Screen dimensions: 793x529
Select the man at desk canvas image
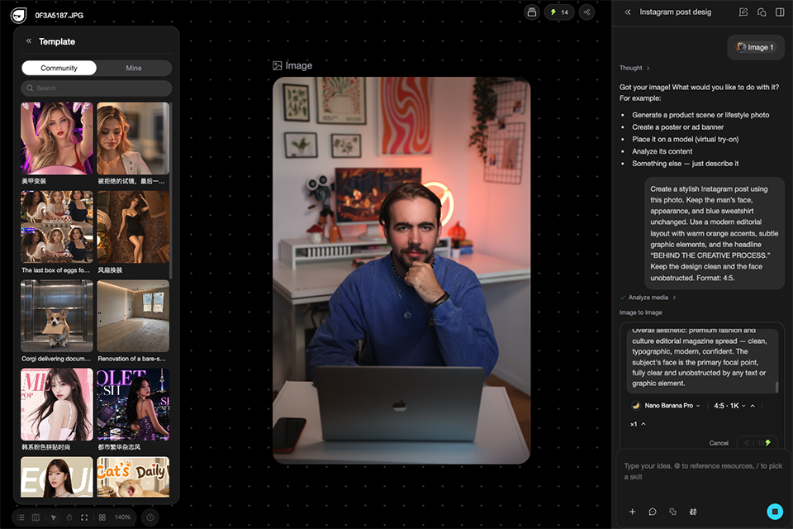click(x=401, y=270)
